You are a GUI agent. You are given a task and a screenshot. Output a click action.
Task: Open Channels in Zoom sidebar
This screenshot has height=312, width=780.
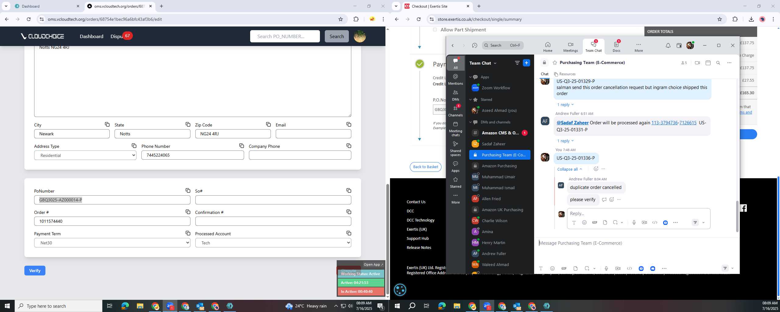(x=456, y=111)
